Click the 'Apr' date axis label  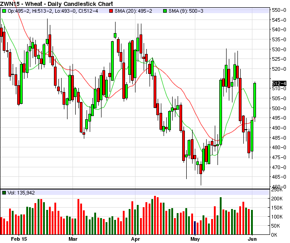[x=135, y=239]
